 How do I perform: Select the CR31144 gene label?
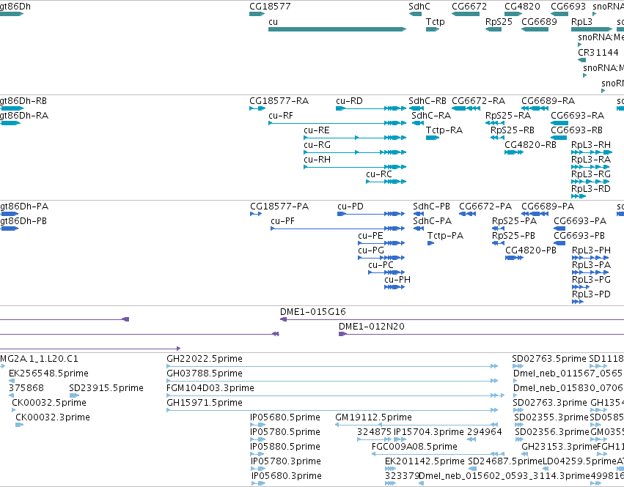click(598, 53)
